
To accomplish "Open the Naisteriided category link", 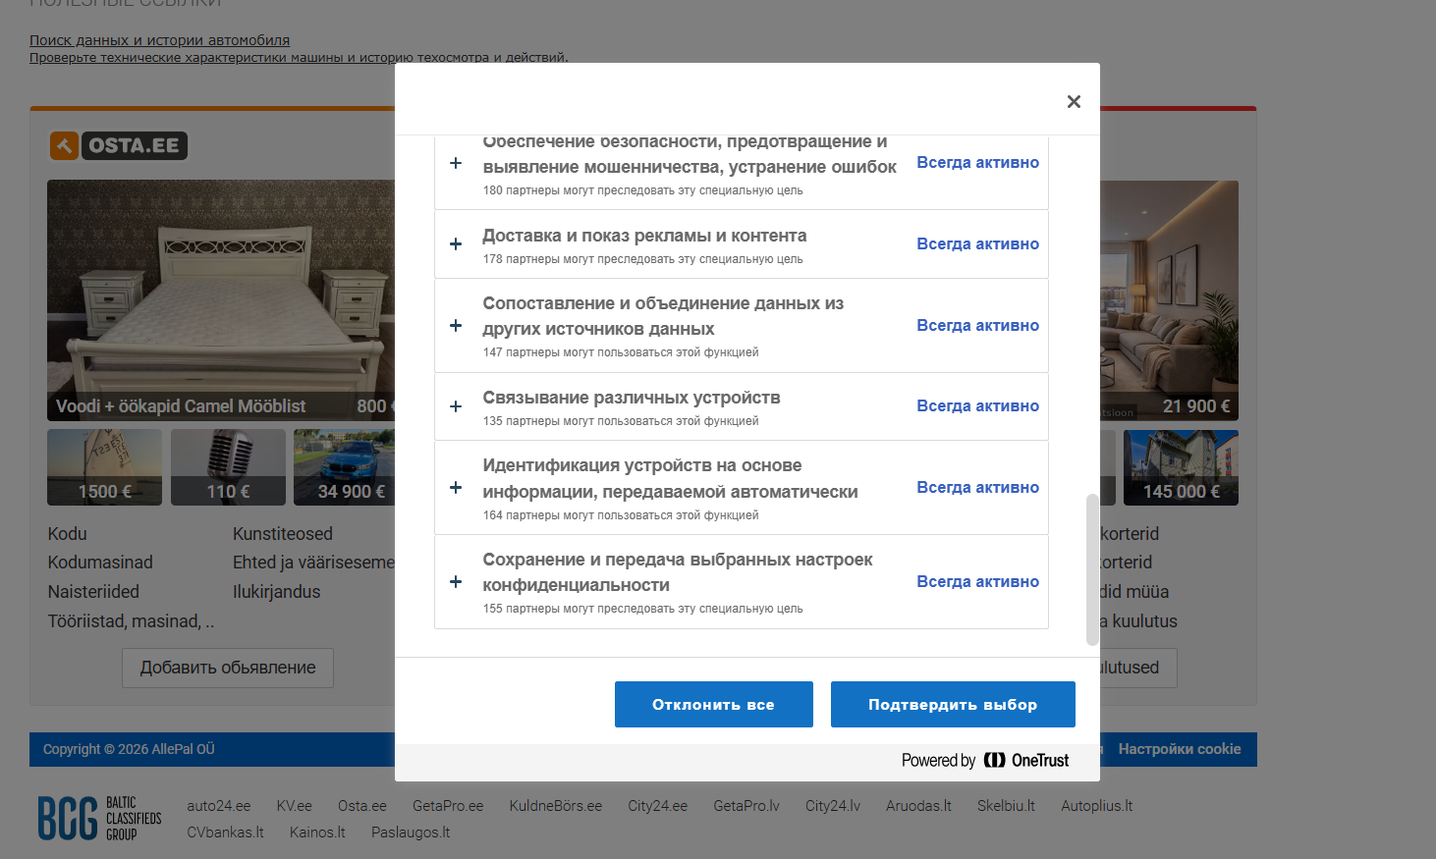I will (x=93, y=592).
